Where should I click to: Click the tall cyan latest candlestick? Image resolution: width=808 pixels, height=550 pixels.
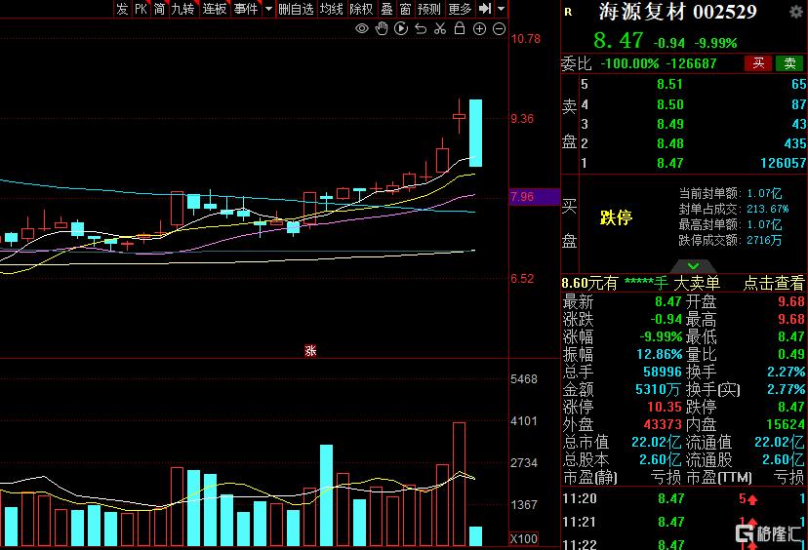[475, 133]
